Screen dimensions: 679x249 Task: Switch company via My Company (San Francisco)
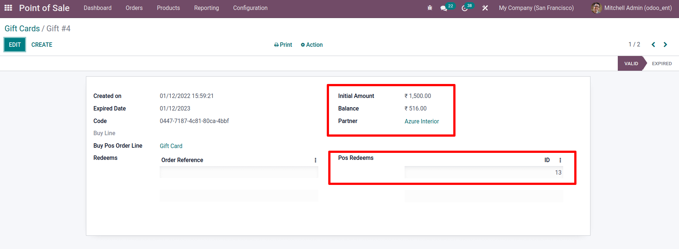(536, 8)
